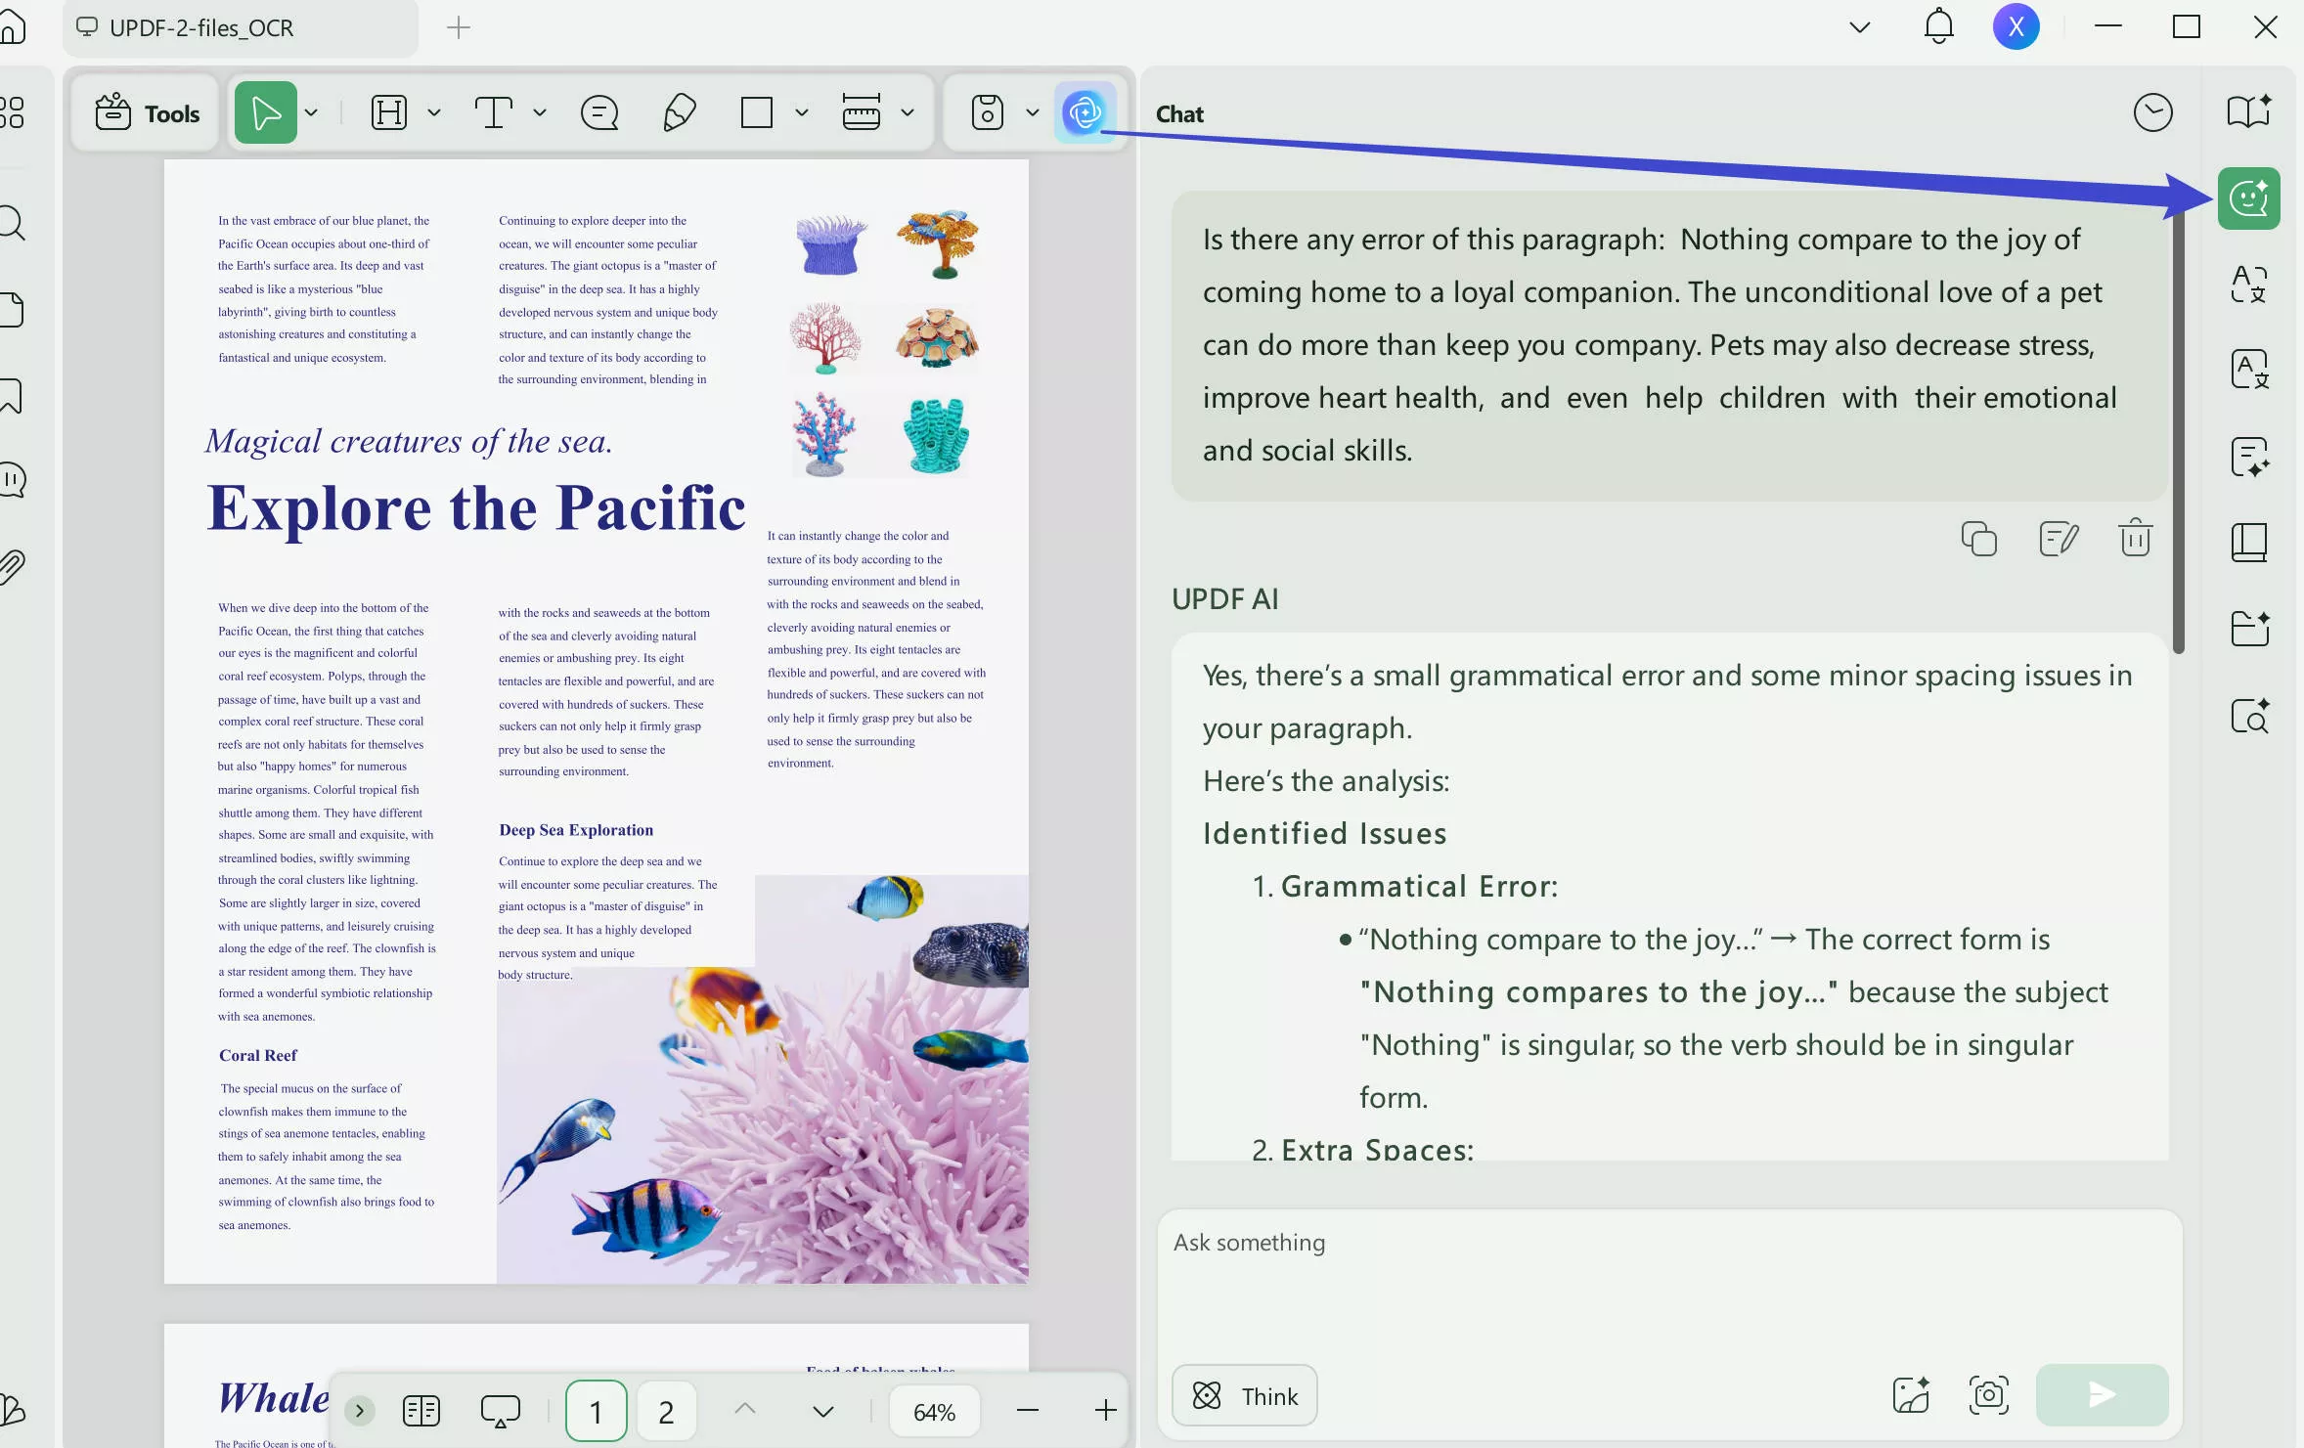Image resolution: width=2304 pixels, height=1448 pixels.
Task: Open the bookmarks panel in the left sidebar
Action: (13, 395)
